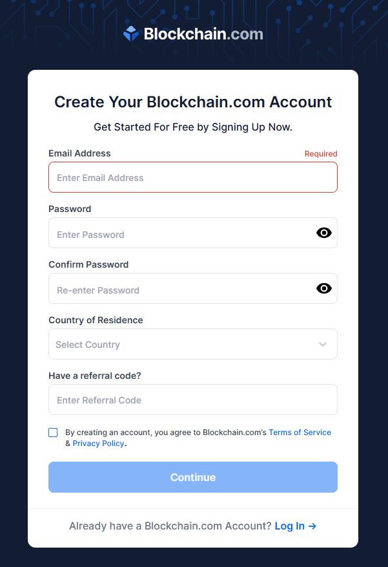Check the agree to terms checkbox

tap(53, 433)
